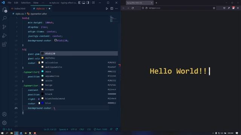
Task: Open the View menu
Action: pos(36,3)
